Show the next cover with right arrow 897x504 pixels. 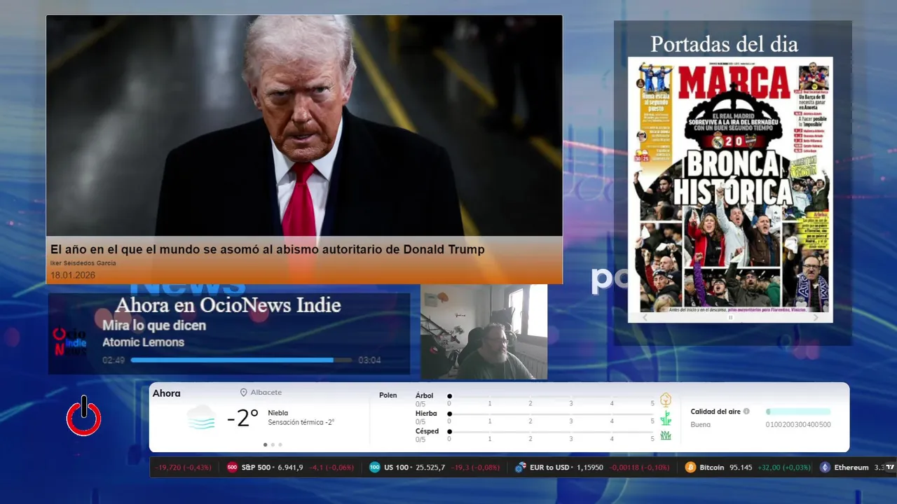coord(815,317)
